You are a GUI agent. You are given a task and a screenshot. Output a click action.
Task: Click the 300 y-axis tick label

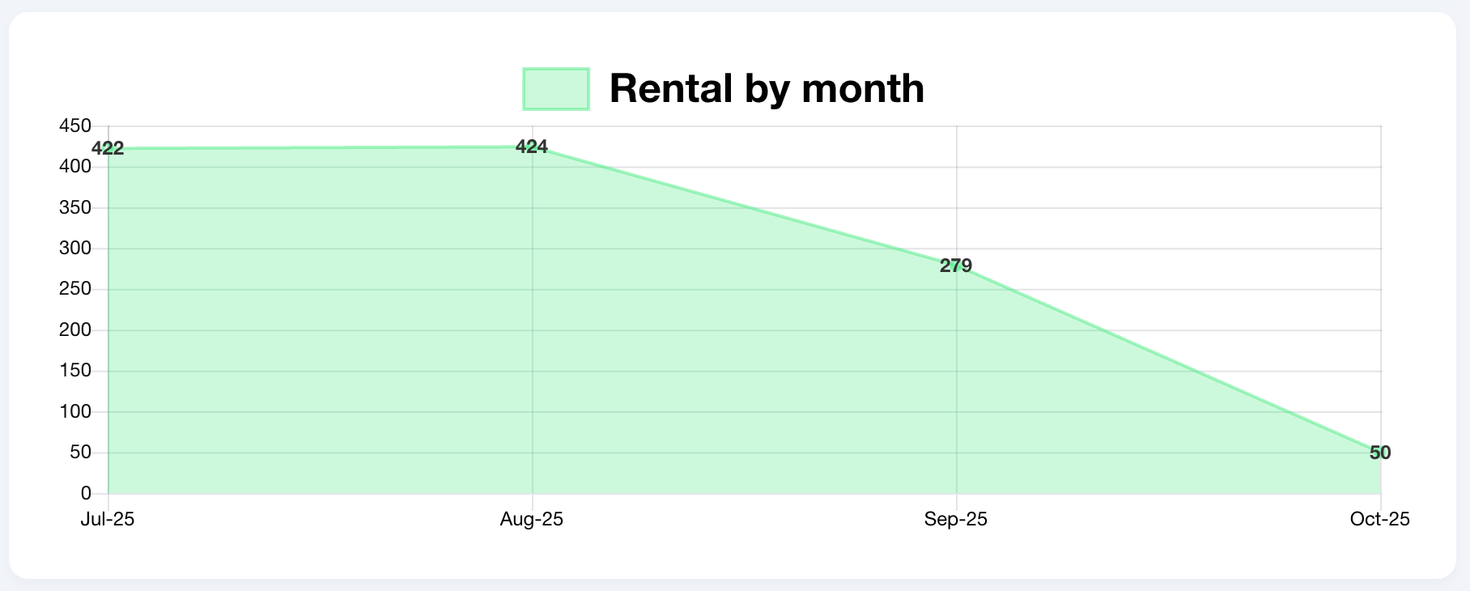pos(75,249)
